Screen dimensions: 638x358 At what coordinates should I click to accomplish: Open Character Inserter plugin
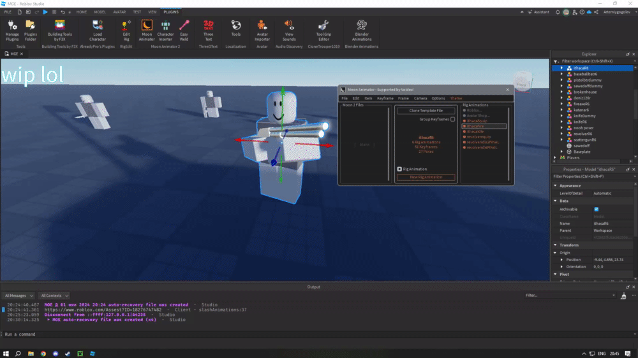(165, 31)
